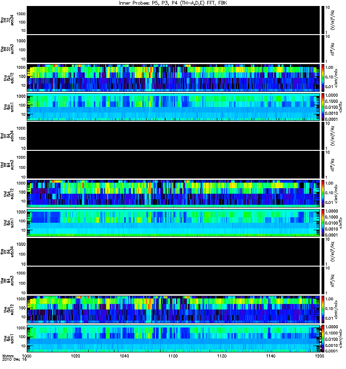This screenshot has width=346, height=369.
Task: Click the '1020' time axis label
Action: click(76, 356)
